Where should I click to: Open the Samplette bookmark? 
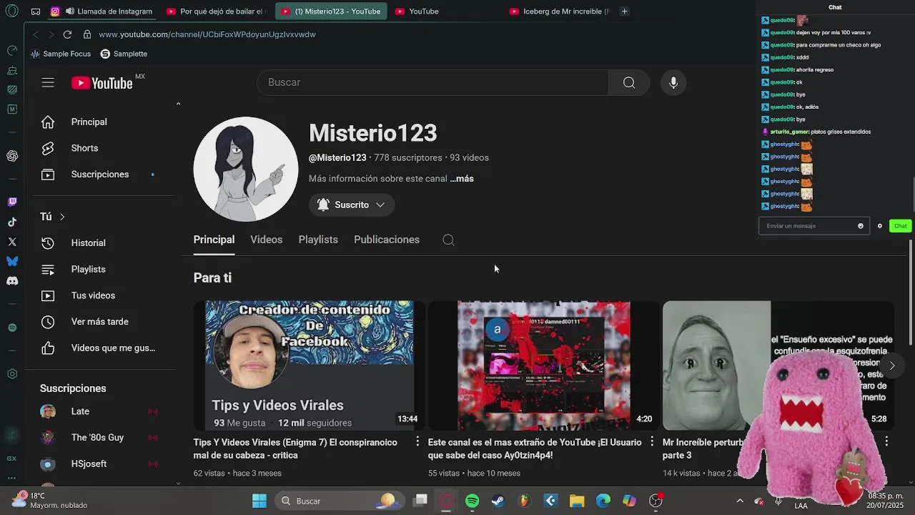tap(124, 54)
